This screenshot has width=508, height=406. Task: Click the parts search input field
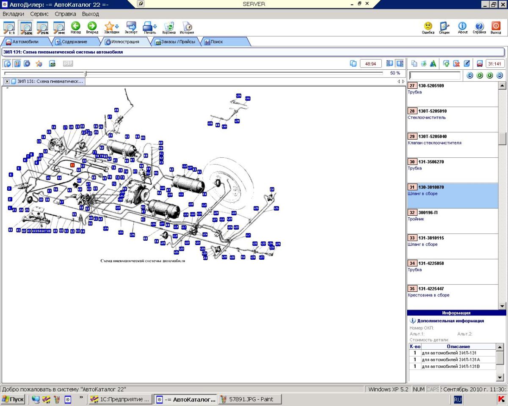(x=435, y=75)
